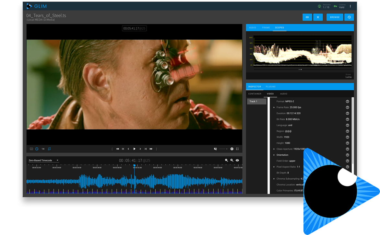Screen dimensions: 380x235
Task: Step back one frame
Action: click(x=128, y=149)
